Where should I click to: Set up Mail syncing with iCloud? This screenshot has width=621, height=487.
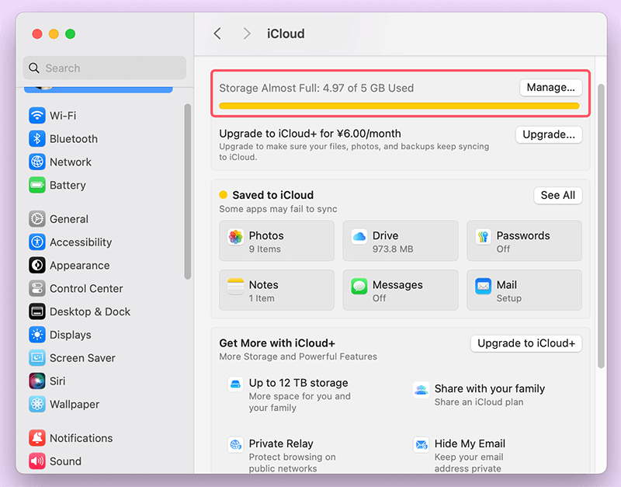click(524, 290)
